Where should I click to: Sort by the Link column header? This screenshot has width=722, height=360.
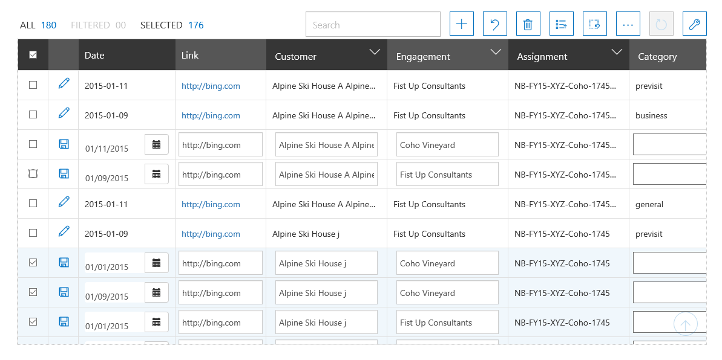(220, 55)
